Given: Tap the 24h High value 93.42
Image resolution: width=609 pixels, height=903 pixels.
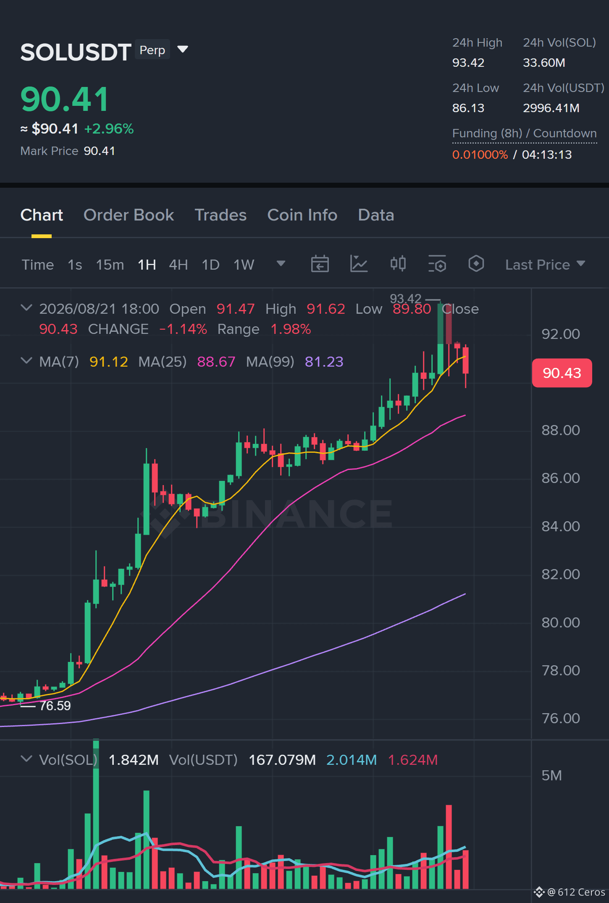Looking at the screenshot, I should click(468, 63).
